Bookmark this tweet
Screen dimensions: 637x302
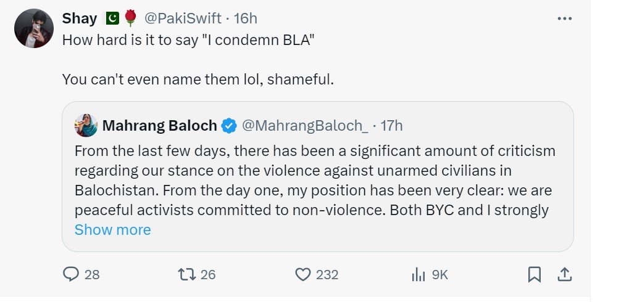pos(535,274)
